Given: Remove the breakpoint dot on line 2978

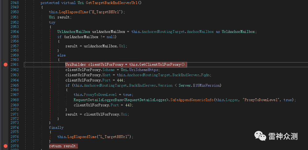Looking at the screenshot, I should coord(6,146).
